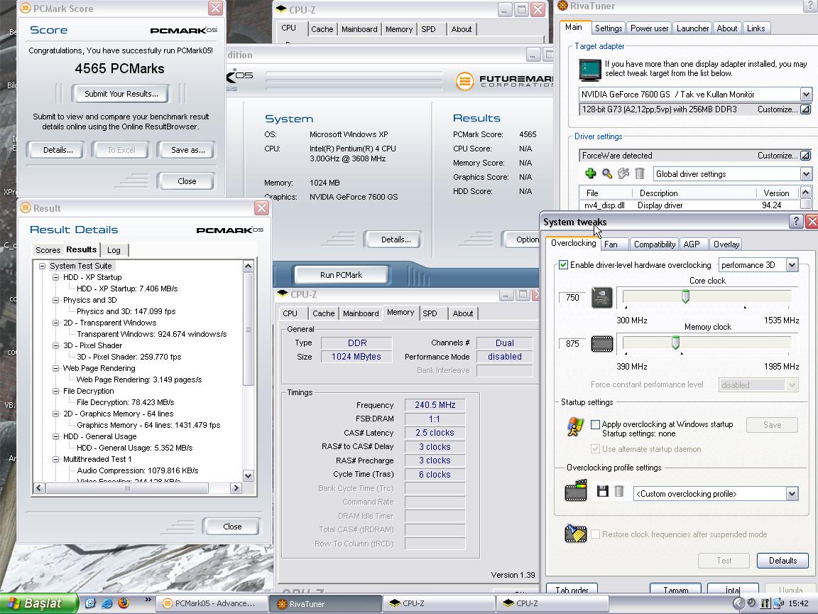
Task: Switch to Scores tab in Result Details
Action: pos(48,250)
